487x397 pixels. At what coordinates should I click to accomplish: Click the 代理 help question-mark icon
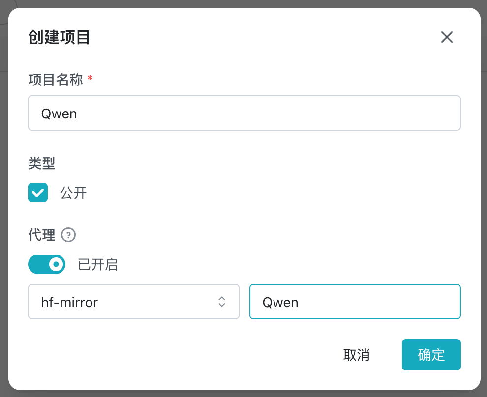pos(68,235)
